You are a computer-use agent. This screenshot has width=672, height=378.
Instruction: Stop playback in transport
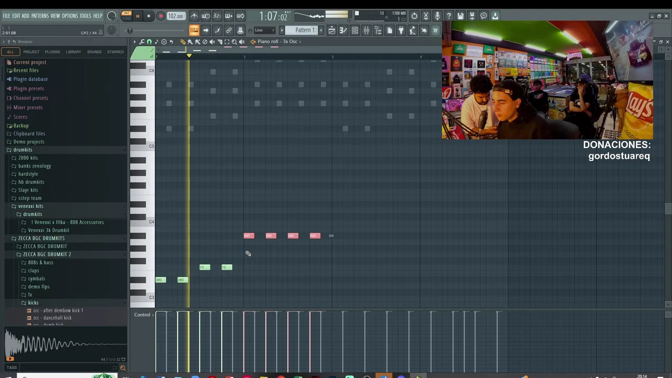click(149, 16)
